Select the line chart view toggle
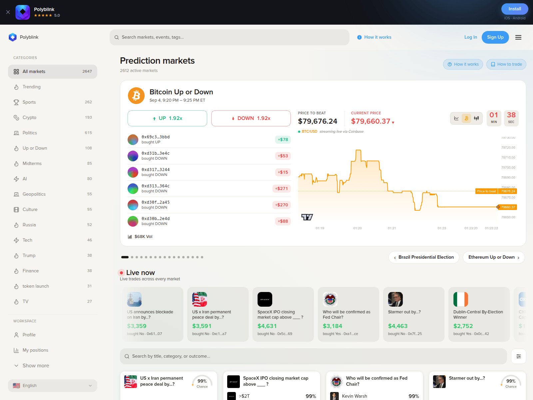Viewport: 533px width, 400px height. pyautogui.click(x=456, y=118)
